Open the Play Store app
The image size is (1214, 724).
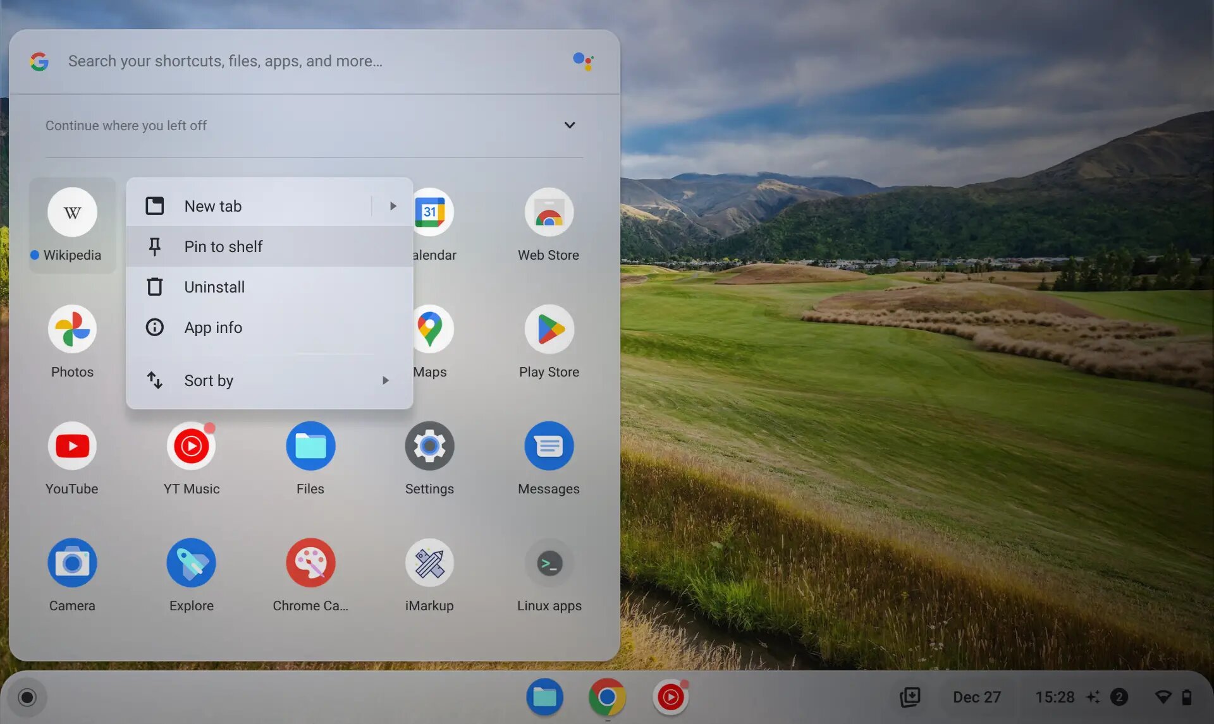pos(549,330)
